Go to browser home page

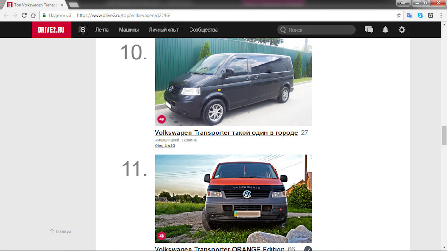pyautogui.click(x=34, y=15)
